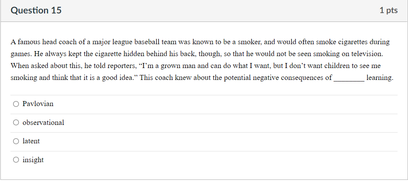Click the "Pavlovian" answer label text
408x181 pixels.
(38, 104)
